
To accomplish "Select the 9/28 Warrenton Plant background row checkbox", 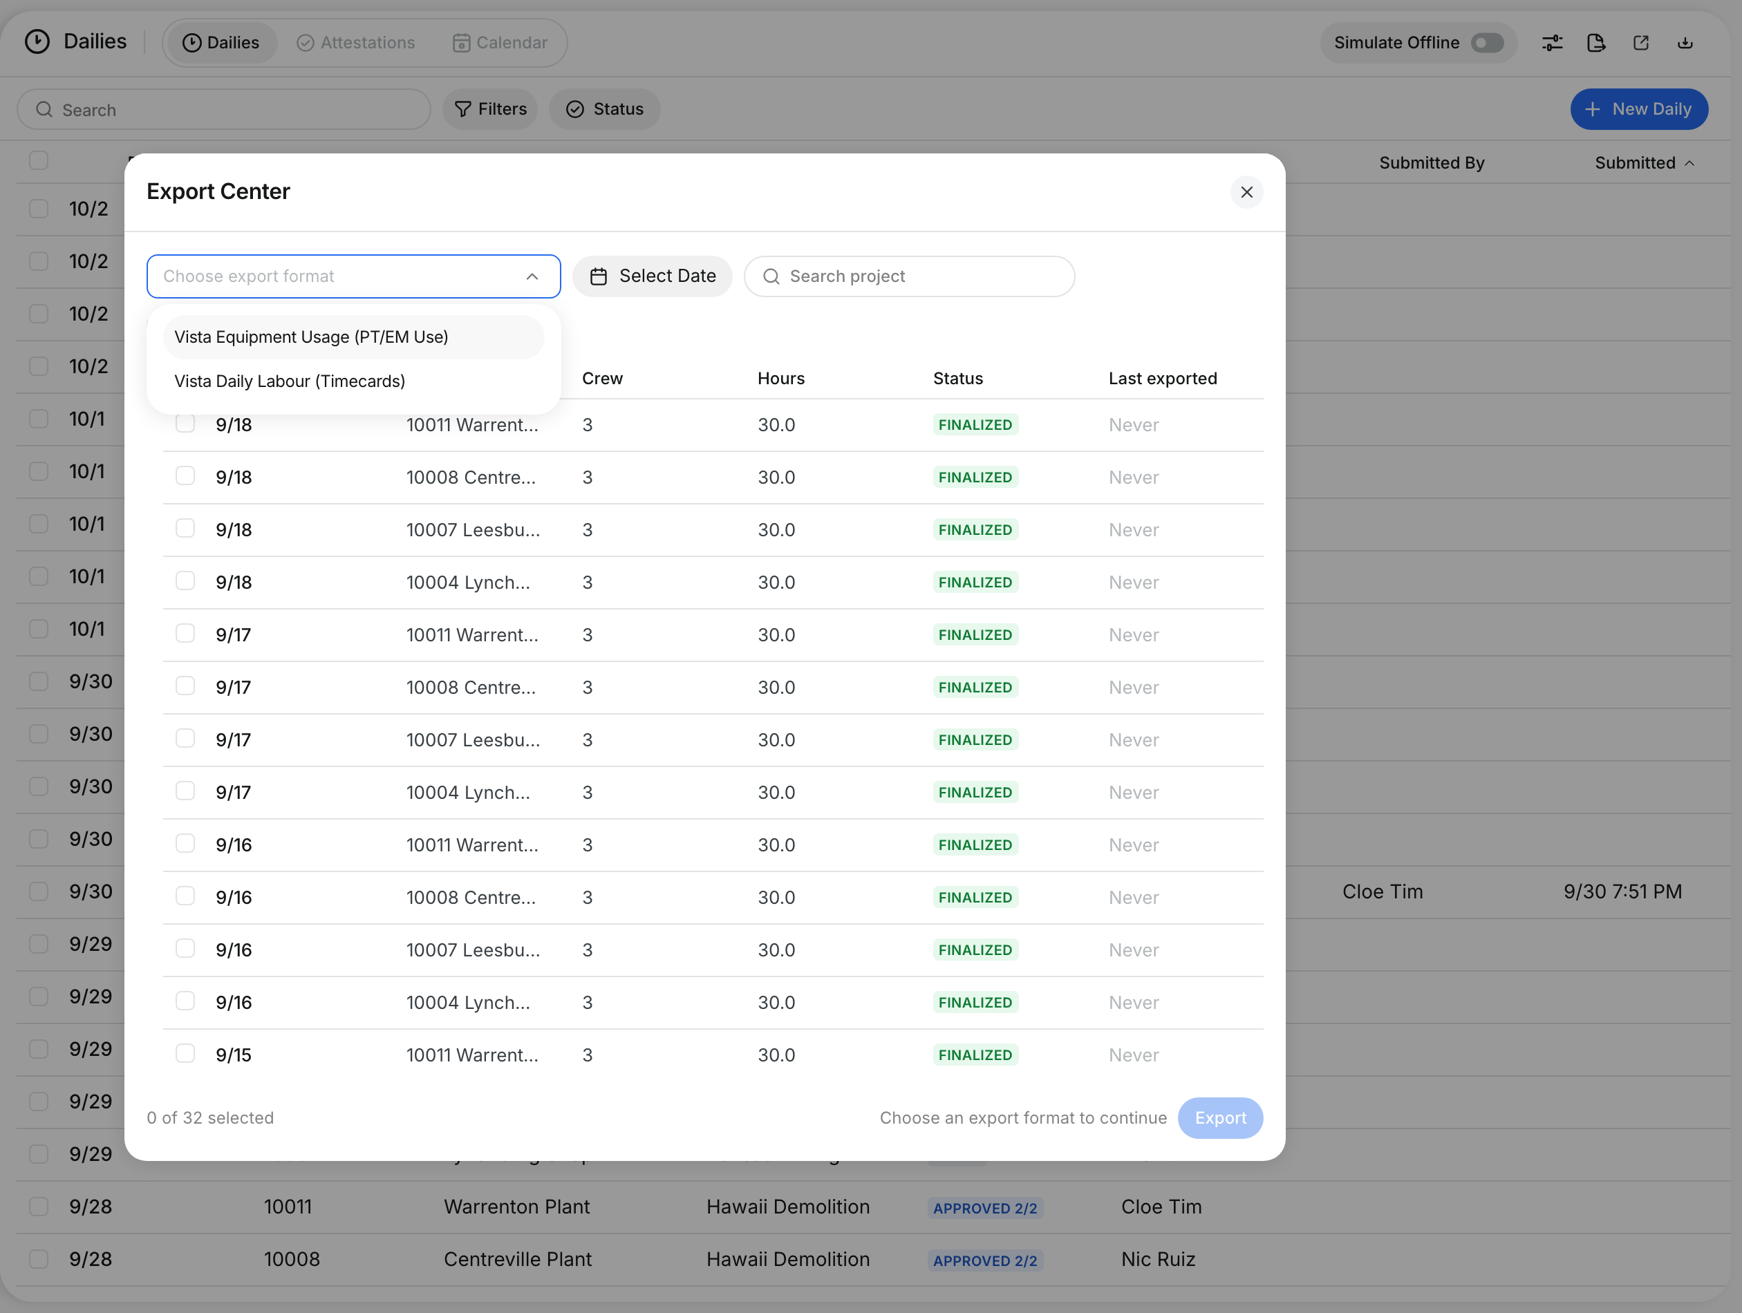I will [39, 1206].
